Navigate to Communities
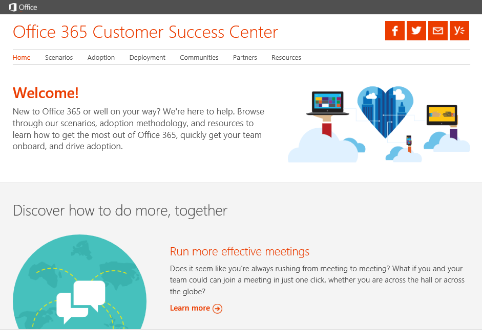This screenshot has height=330, width=482. click(x=199, y=58)
